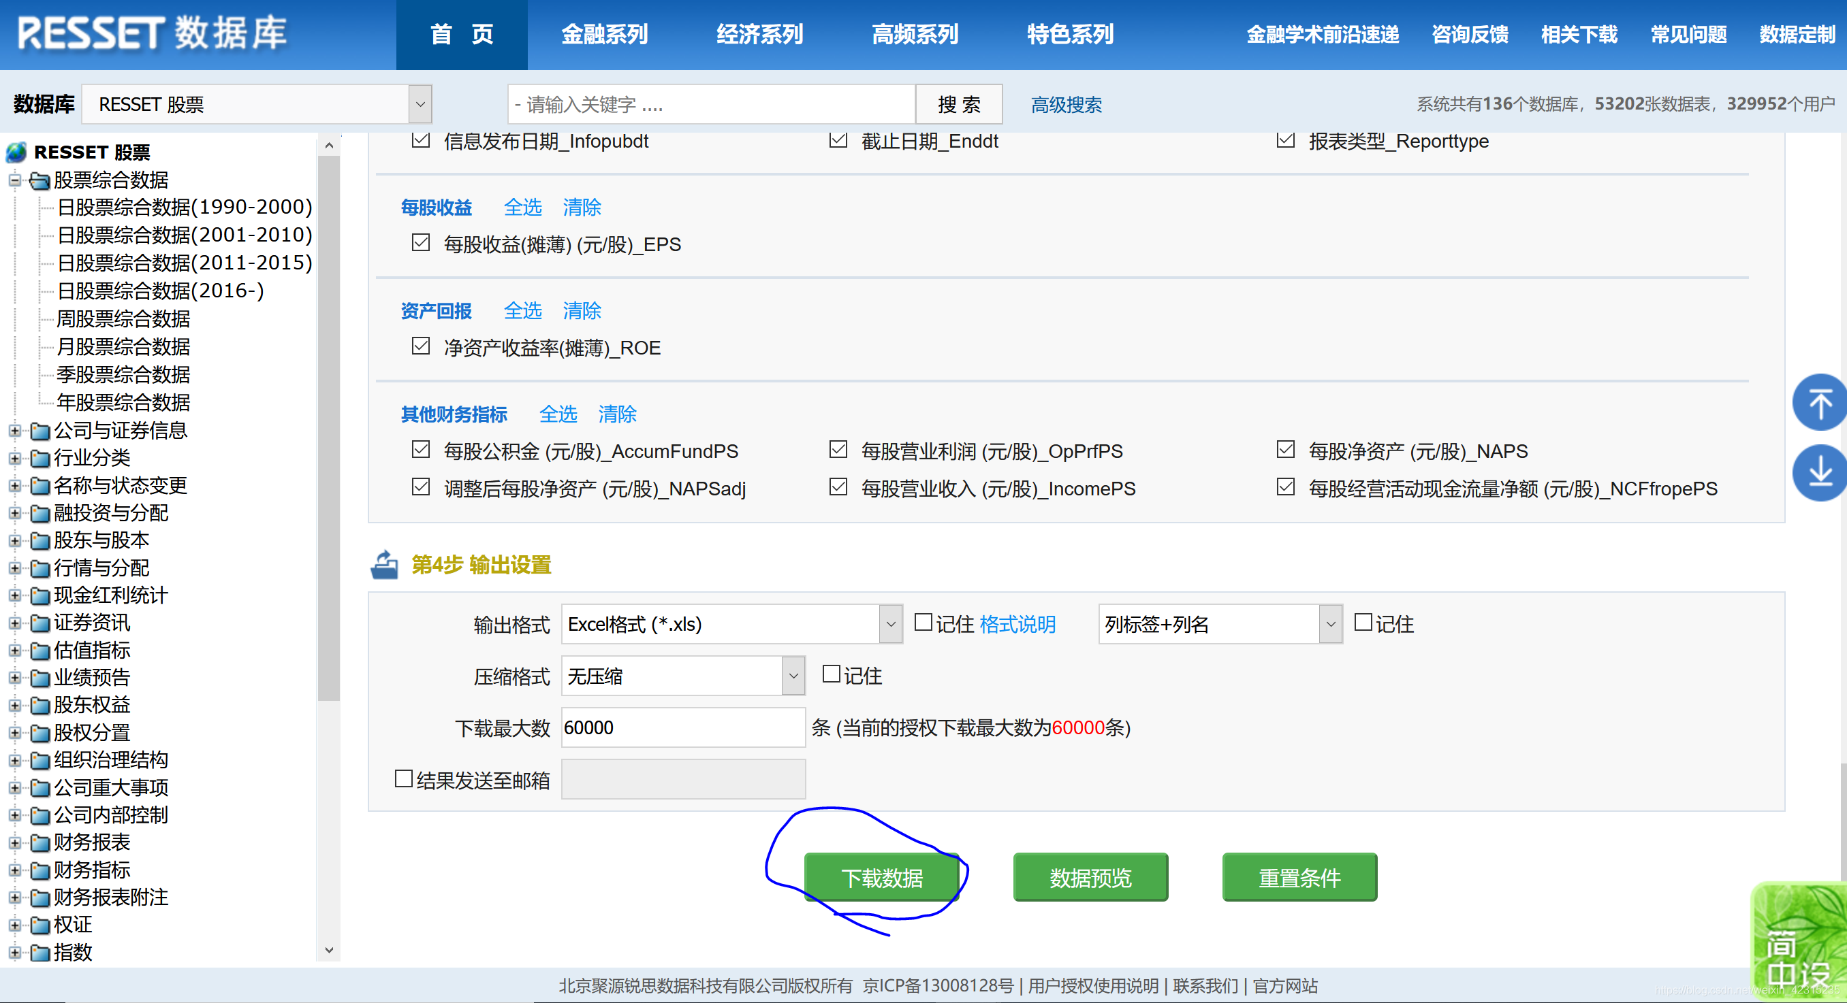
Task: Click the 财务指标 folder icon
Action: coord(40,870)
